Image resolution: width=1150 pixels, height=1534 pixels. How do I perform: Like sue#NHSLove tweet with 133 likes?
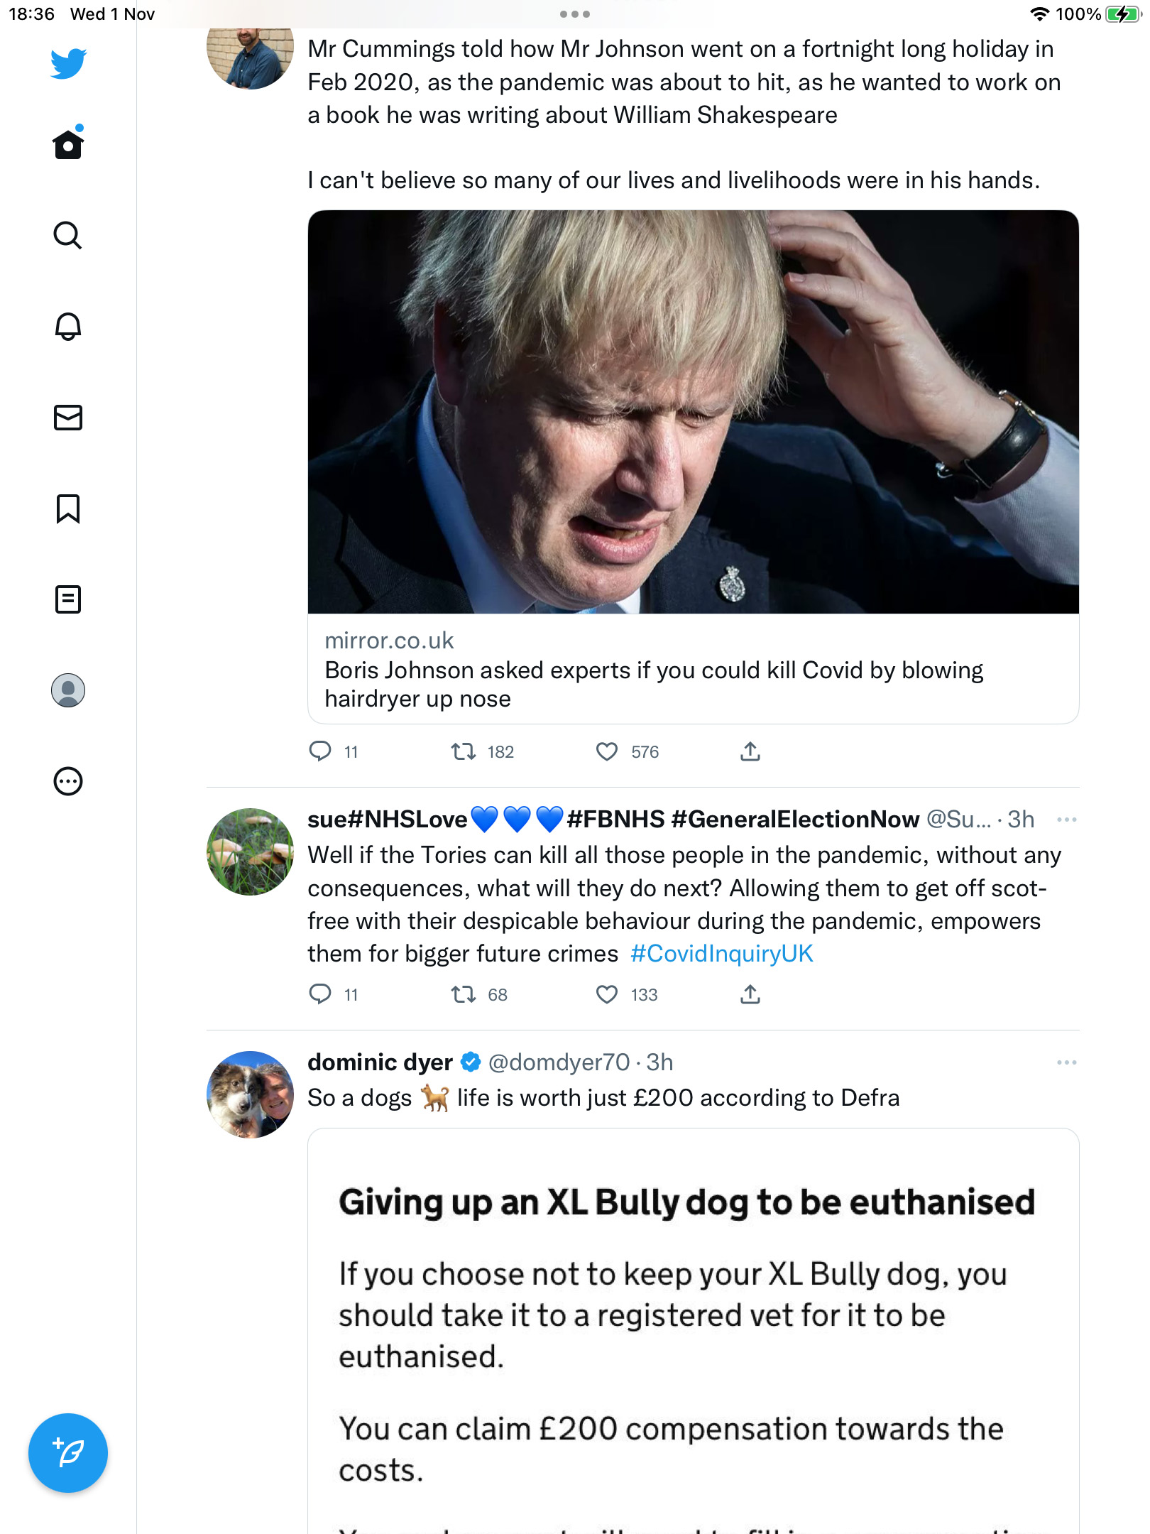(607, 994)
